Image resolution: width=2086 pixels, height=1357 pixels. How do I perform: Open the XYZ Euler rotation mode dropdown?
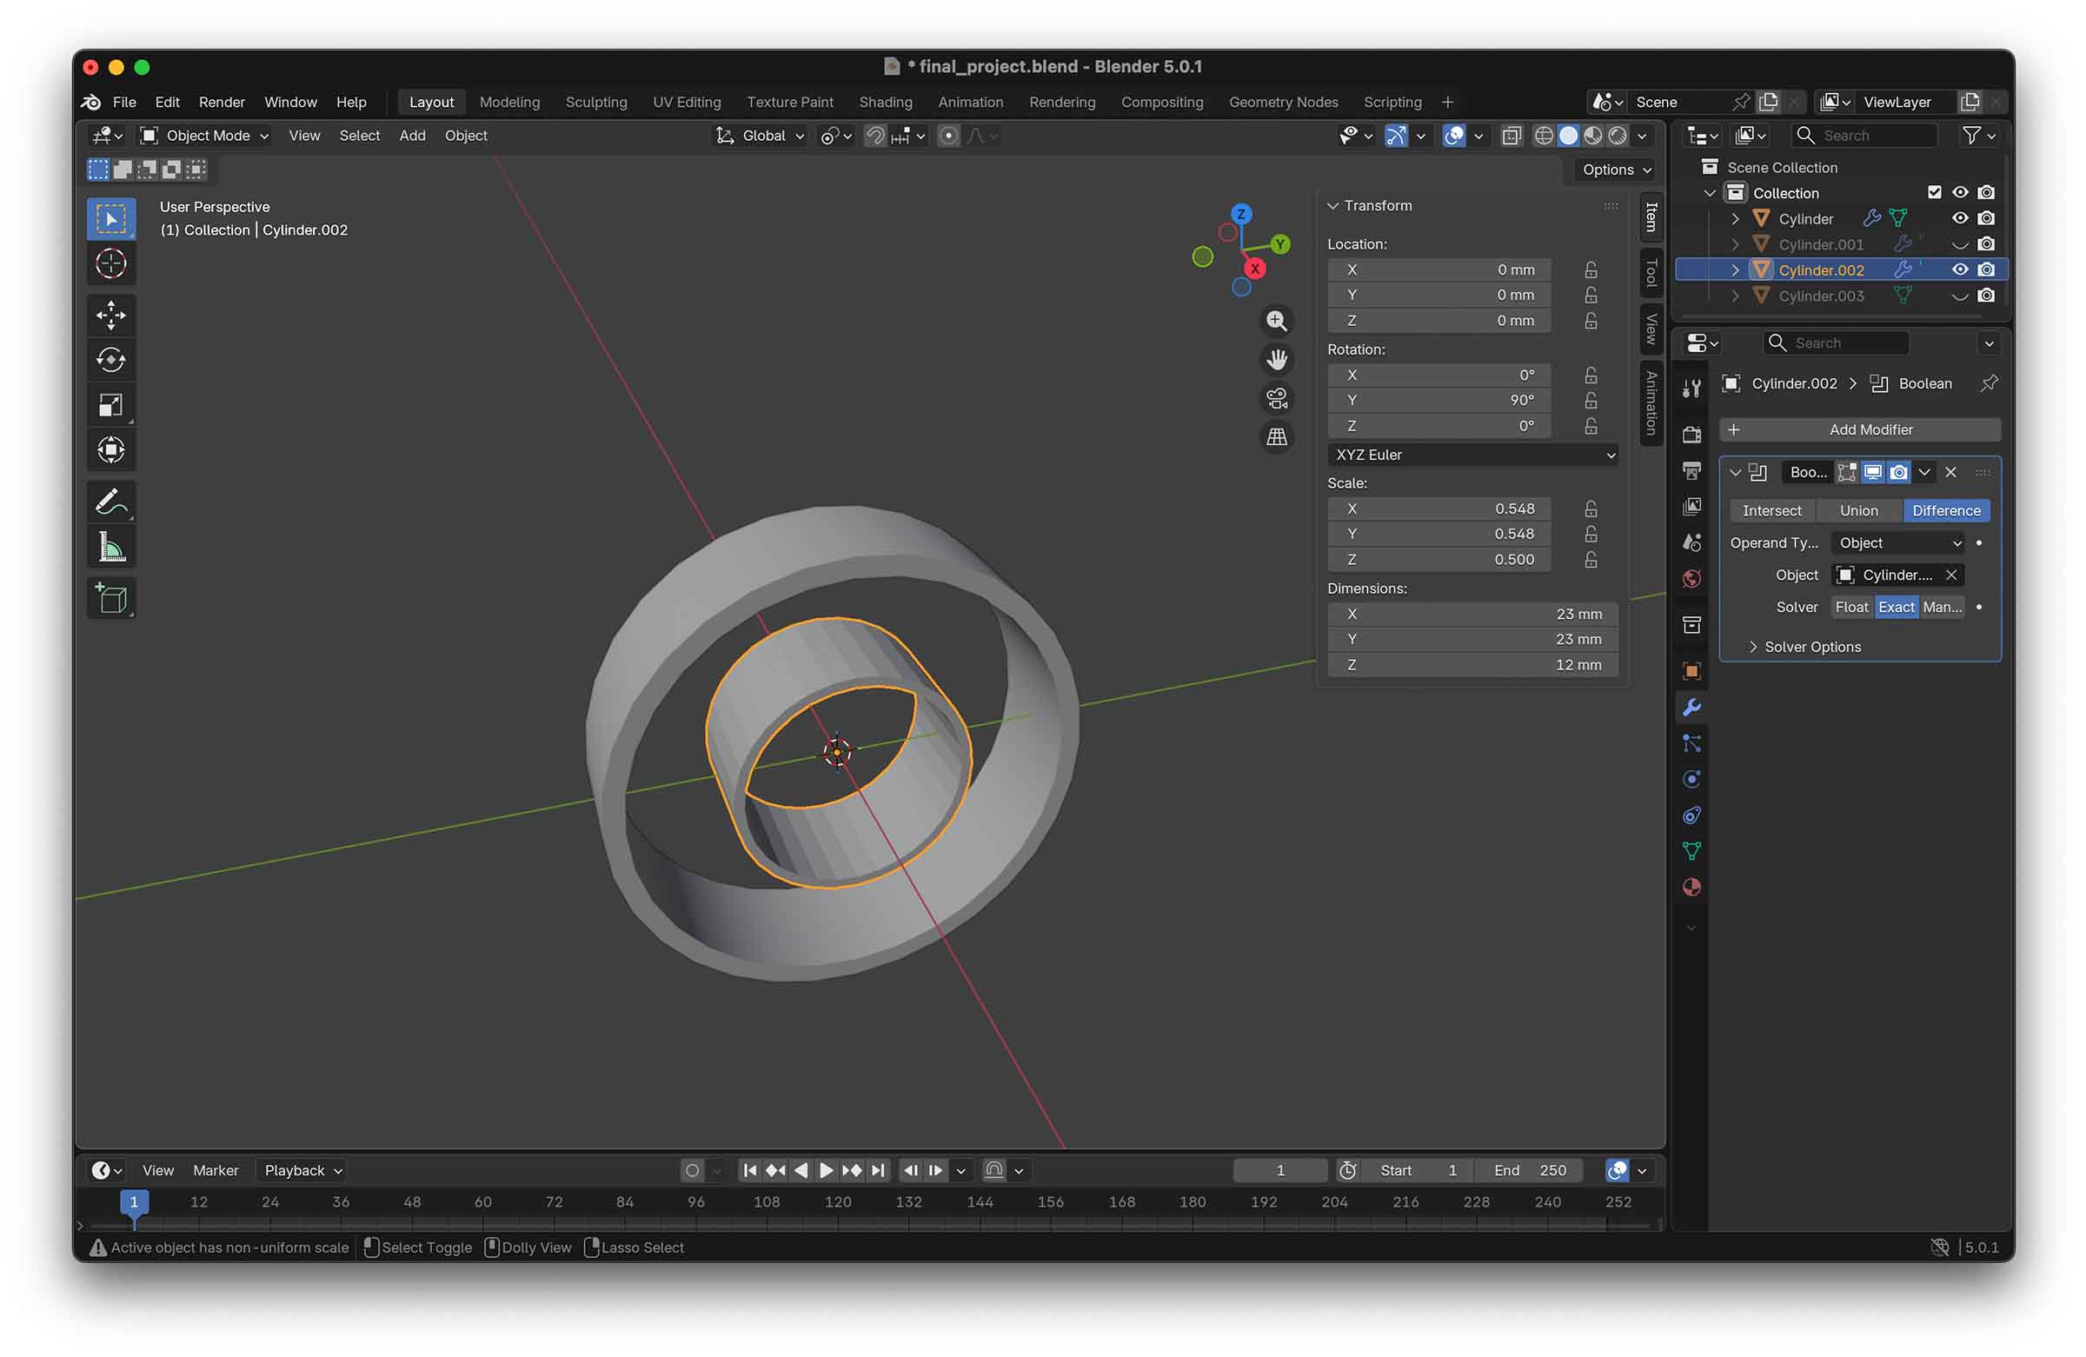click(1472, 455)
